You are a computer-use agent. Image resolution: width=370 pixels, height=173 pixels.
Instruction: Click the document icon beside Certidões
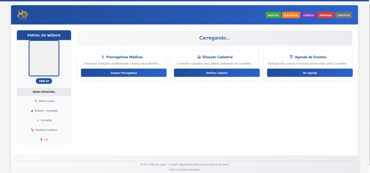click(38, 120)
